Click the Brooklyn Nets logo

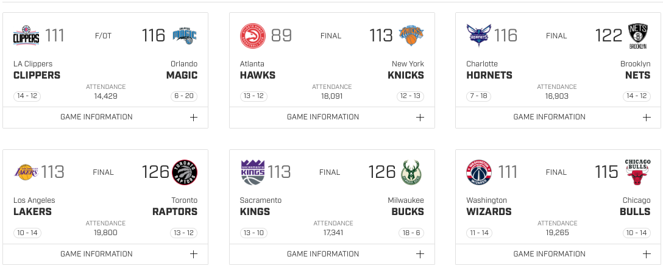coord(638,36)
